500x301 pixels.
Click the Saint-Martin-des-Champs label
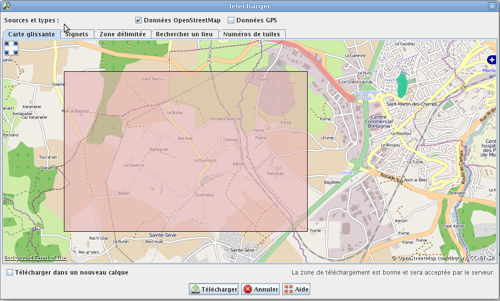click(412, 104)
